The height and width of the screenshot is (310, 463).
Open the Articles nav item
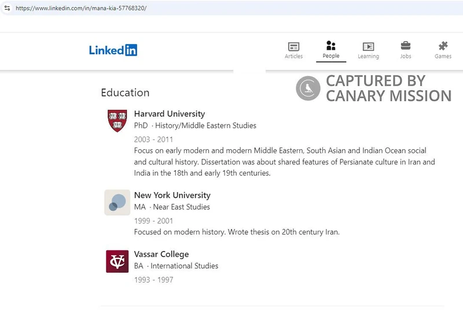[x=293, y=50]
